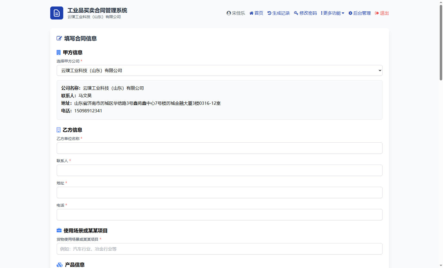Focus the 地址 input field

(x=220, y=192)
